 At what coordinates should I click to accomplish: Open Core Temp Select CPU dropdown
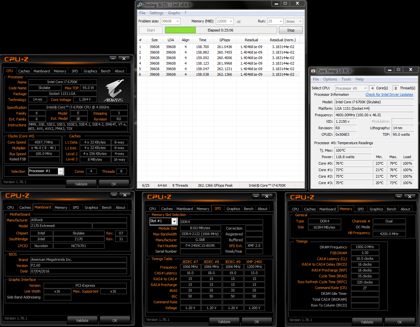365,88
